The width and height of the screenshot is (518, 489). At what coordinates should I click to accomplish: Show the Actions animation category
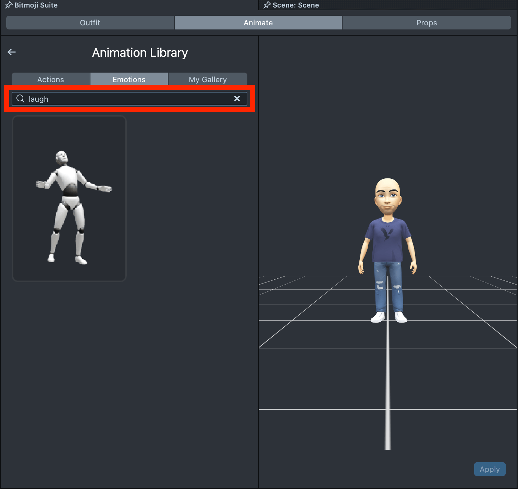pos(51,79)
